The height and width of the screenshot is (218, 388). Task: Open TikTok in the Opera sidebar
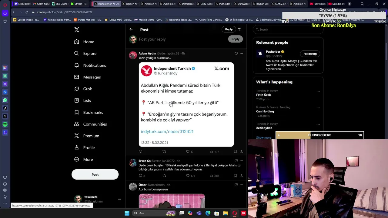(x=5, y=108)
